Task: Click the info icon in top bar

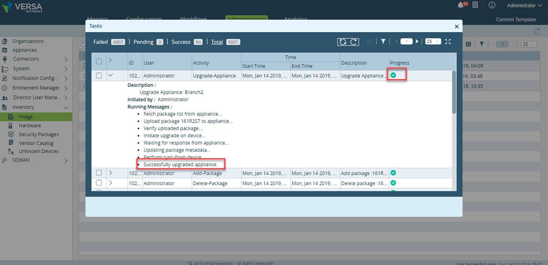Action: point(492,5)
